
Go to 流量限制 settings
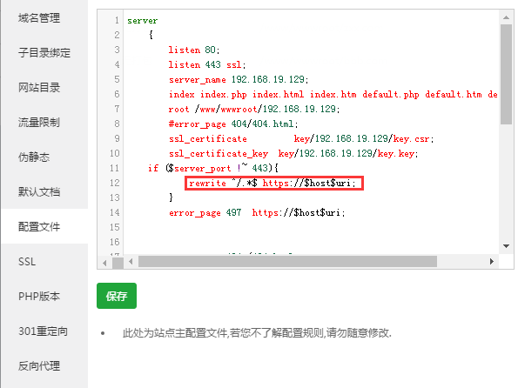point(39,122)
